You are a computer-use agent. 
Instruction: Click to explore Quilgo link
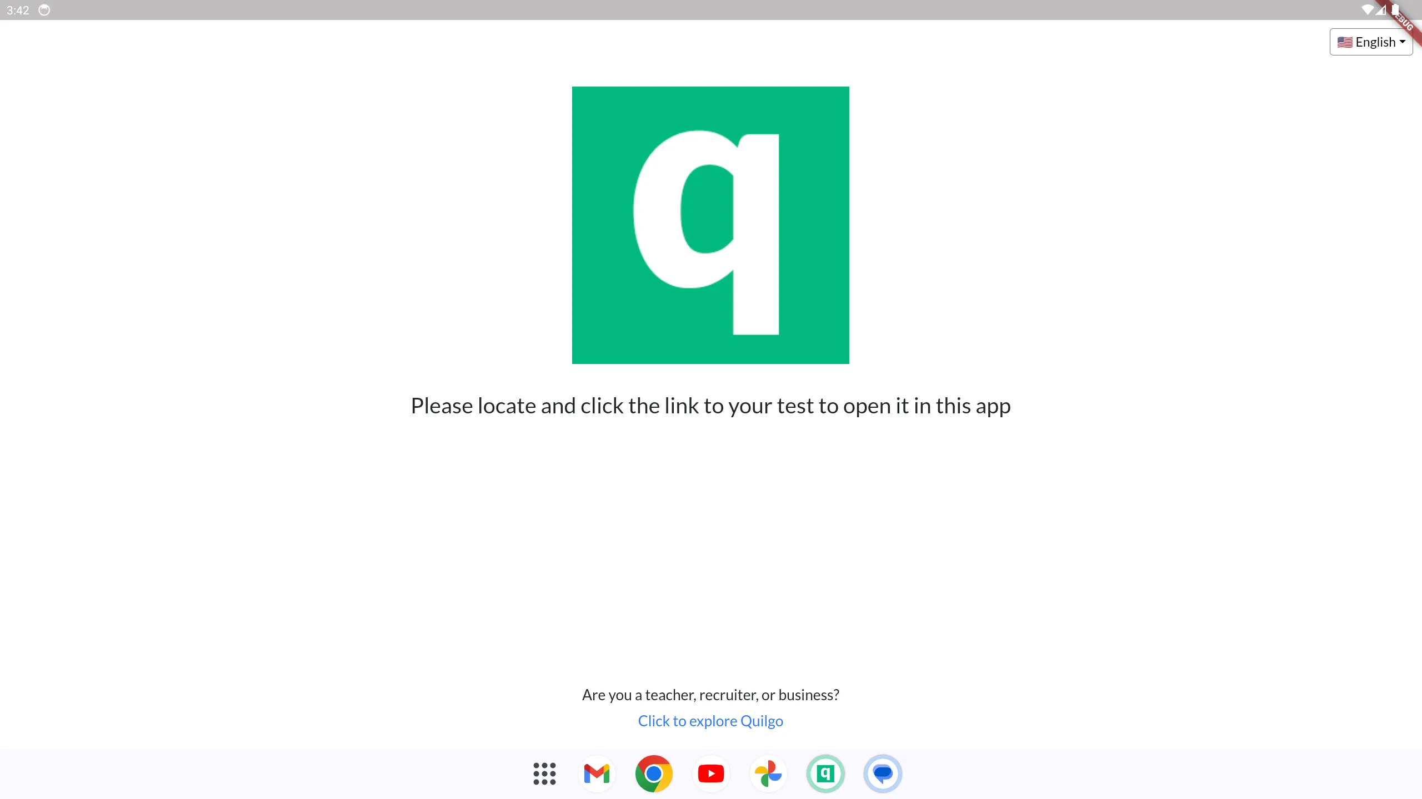tap(710, 720)
